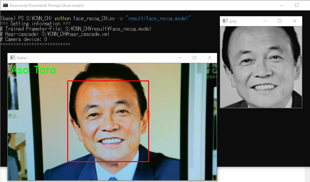This screenshot has height=182, width=310.
Task: Maximize the gray window
Action: tap(280, 21)
